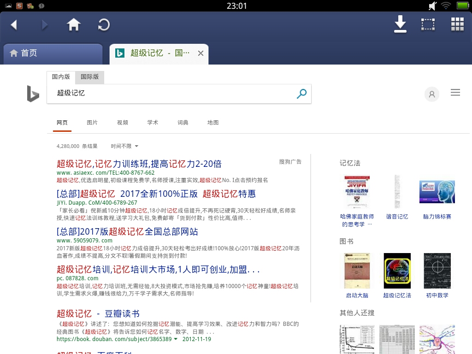Click the 启动大脑 caption link
The width and height of the screenshot is (472, 354).
coord(357,295)
